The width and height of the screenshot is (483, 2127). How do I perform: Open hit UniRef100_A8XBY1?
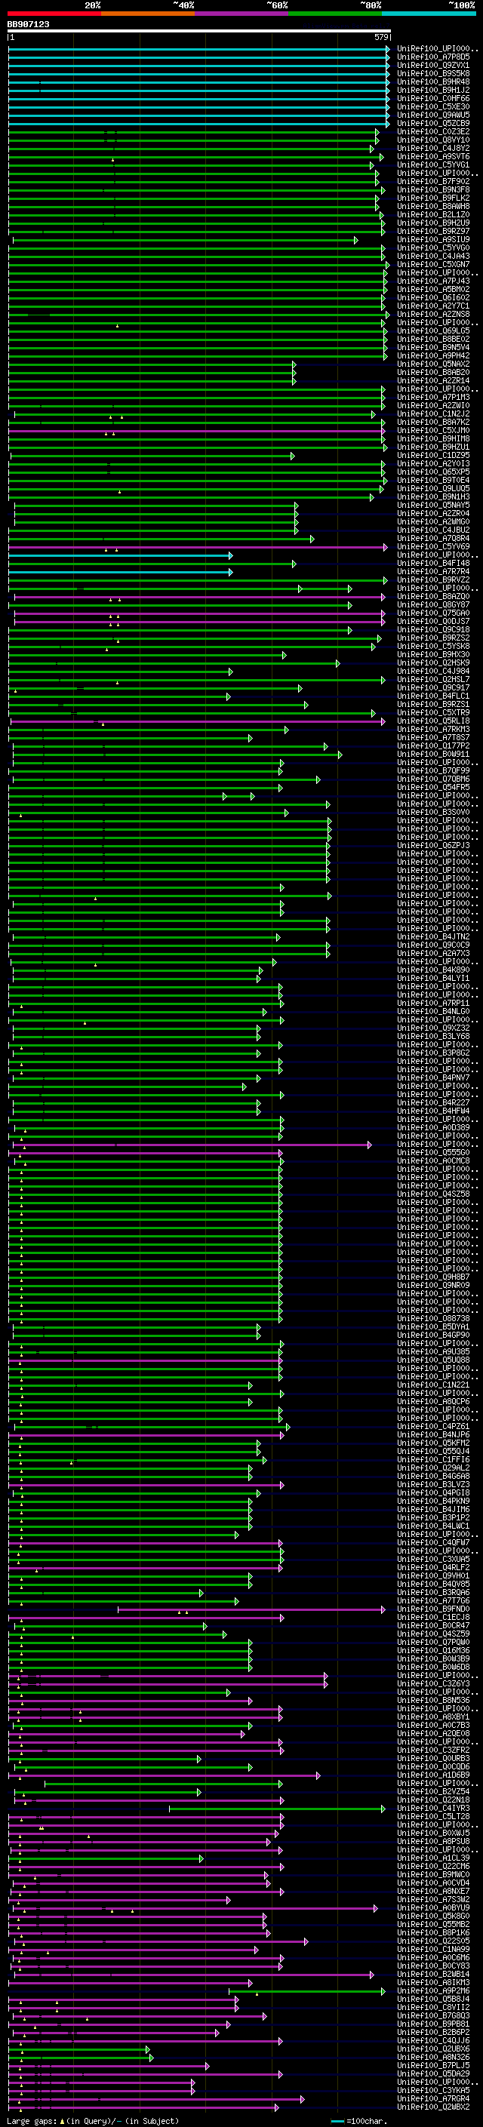(x=433, y=1717)
